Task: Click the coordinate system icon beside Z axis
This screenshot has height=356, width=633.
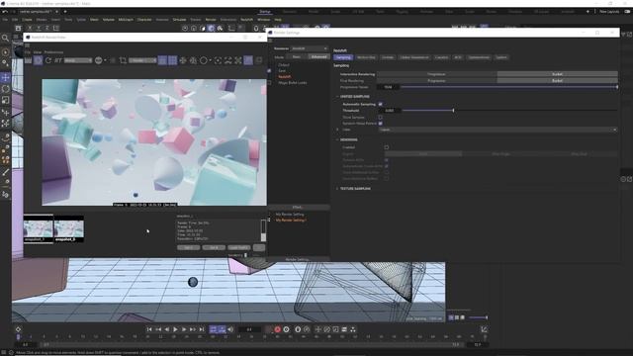Action: coord(56,28)
